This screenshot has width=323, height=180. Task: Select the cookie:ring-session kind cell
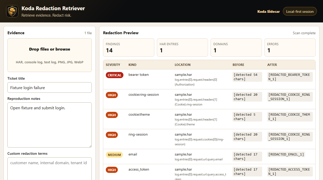[x=144, y=95]
